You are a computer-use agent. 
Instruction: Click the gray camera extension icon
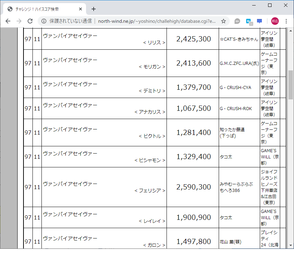click(237, 21)
